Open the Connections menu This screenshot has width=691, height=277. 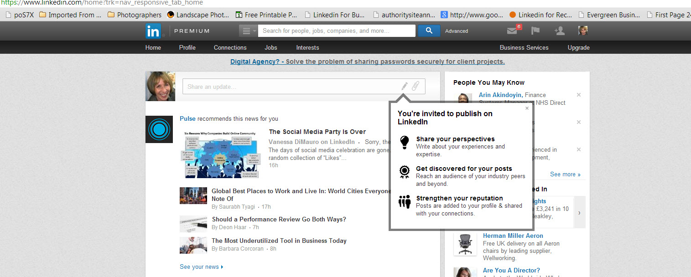coord(230,47)
